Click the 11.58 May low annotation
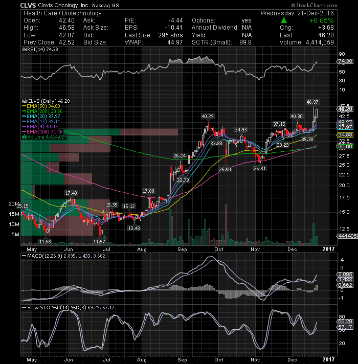 coord(45,242)
